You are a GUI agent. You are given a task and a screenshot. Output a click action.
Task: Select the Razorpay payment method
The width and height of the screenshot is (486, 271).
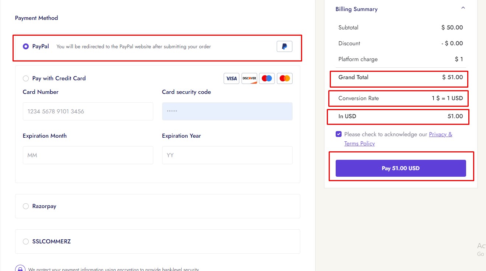coord(26,206)
